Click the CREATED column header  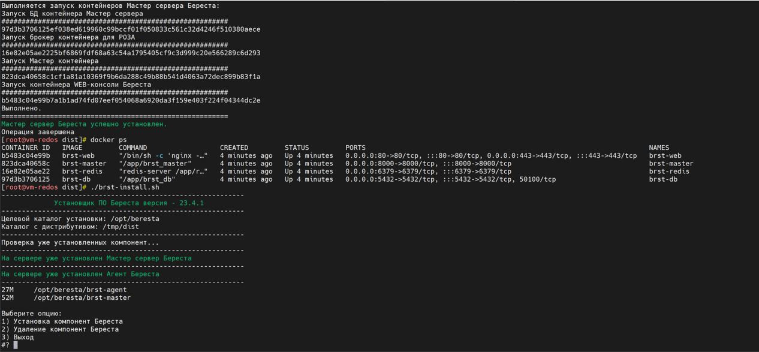234,148
